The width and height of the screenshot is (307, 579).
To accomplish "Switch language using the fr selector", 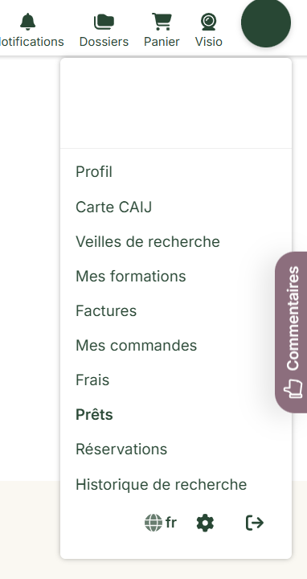I will [171, 523].
